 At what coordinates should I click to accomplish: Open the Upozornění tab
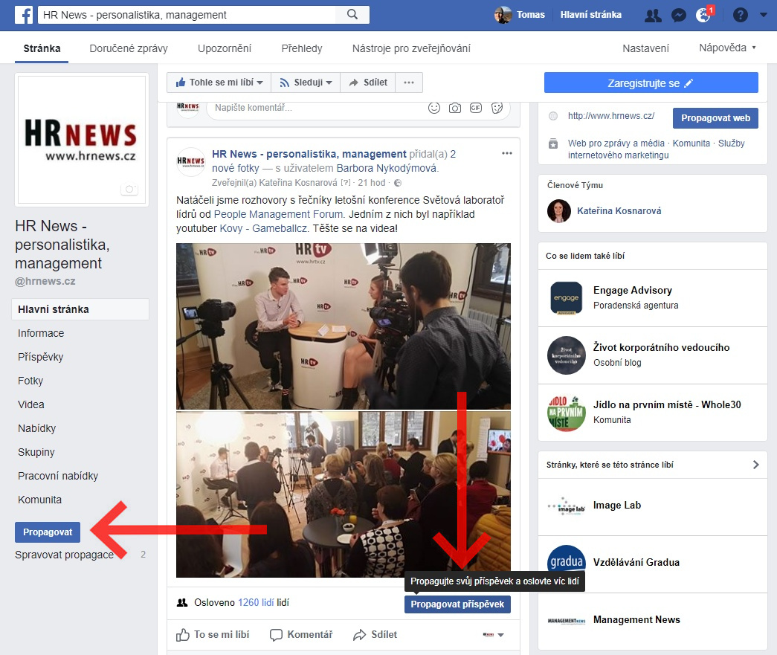tap(225, 48)
